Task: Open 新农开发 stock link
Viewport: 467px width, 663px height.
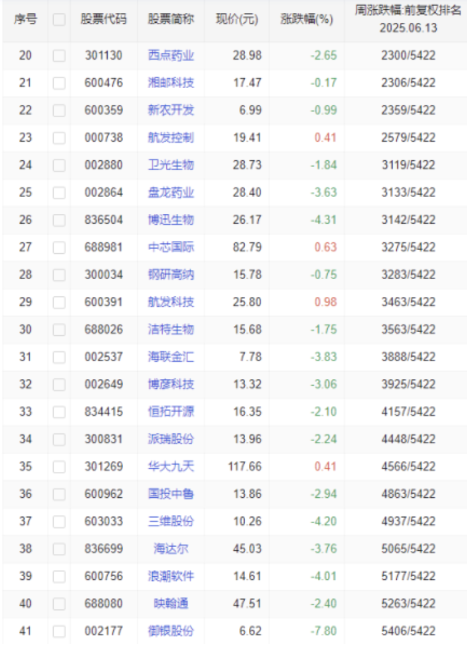Action: [171, 110]
